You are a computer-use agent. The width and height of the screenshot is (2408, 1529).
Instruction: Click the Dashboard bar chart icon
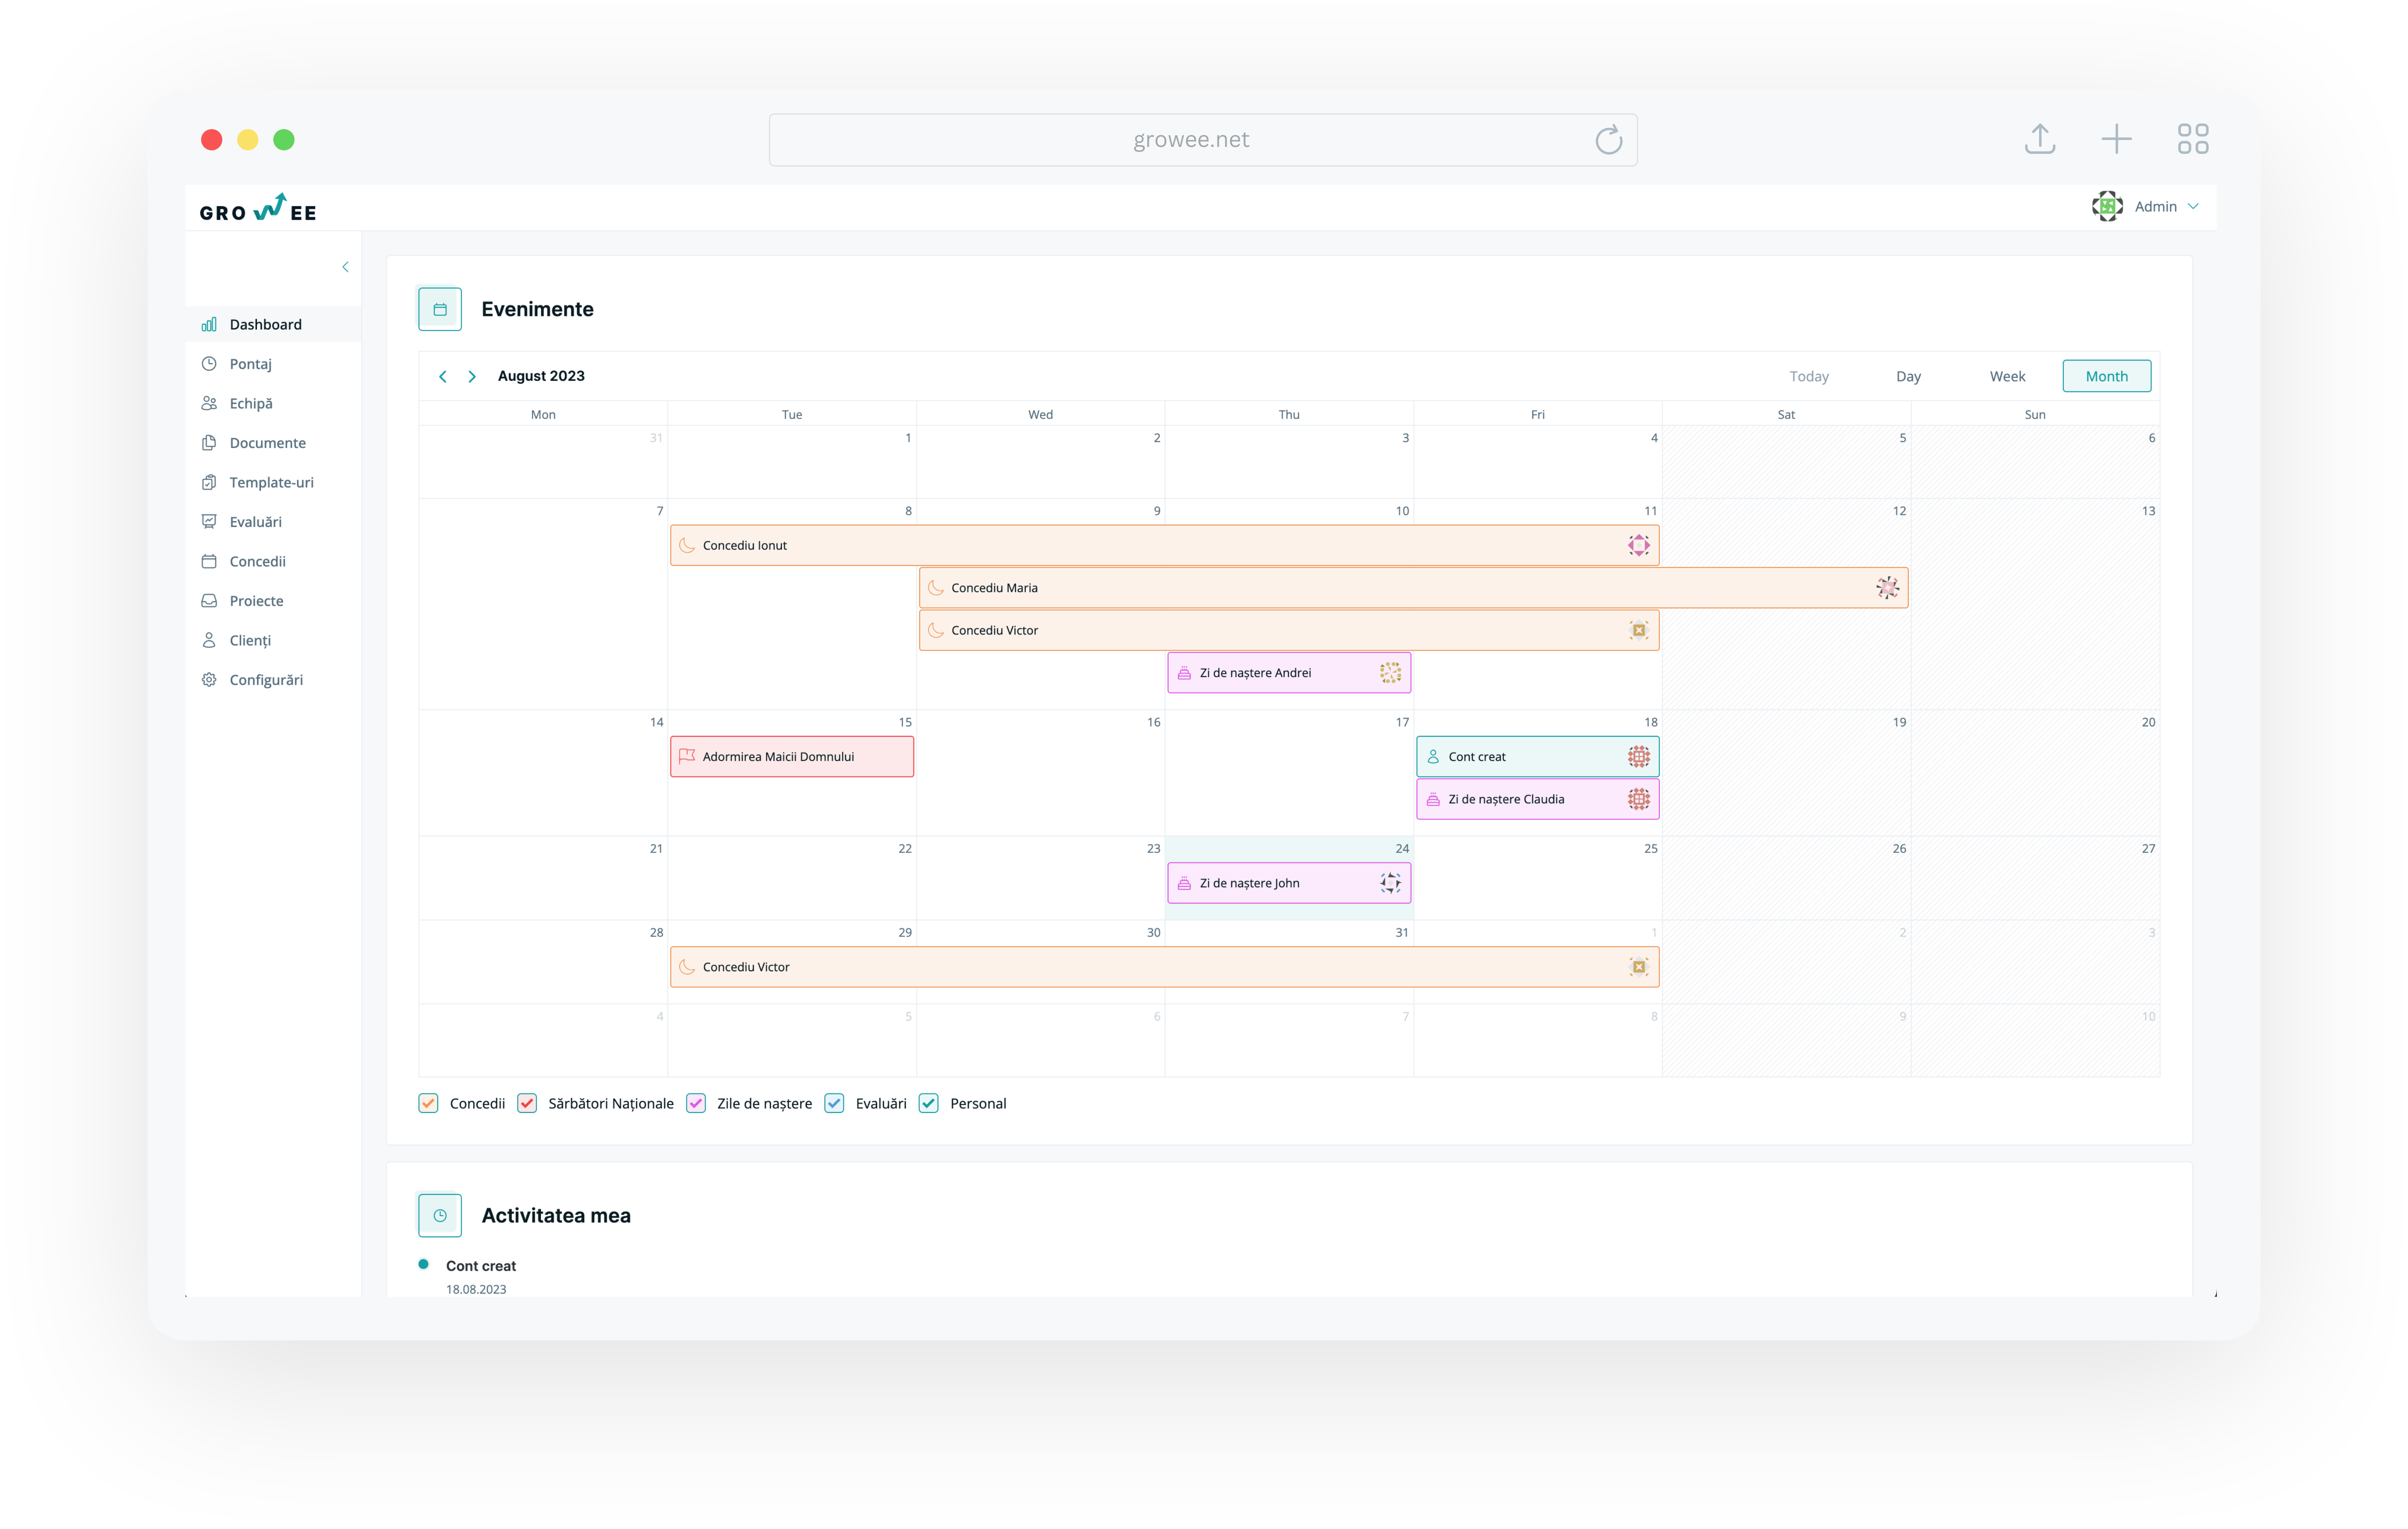(x=209, y=324)
